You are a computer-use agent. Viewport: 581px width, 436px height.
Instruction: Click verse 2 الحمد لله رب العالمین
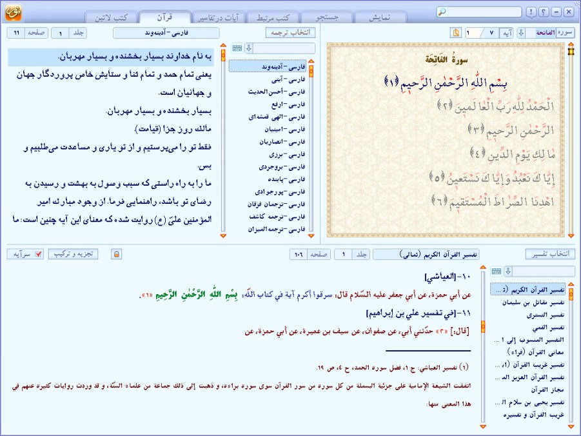point(496,106)
